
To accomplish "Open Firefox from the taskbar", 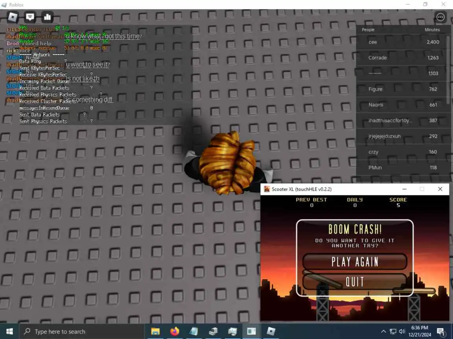I will pos(175,332).
